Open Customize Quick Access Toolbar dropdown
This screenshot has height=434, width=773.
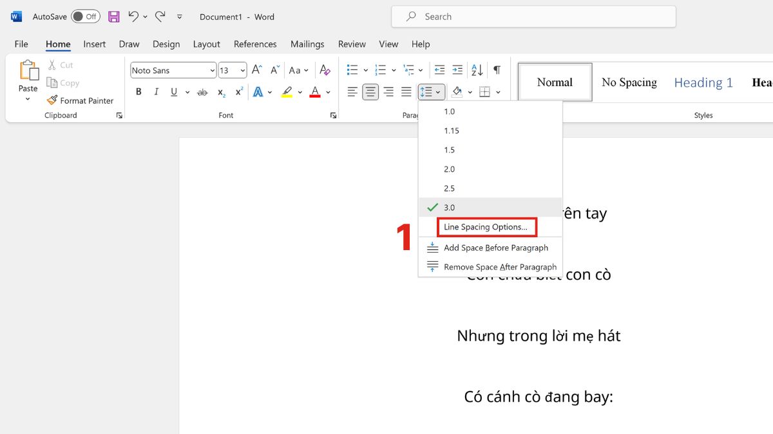(180, 17)
